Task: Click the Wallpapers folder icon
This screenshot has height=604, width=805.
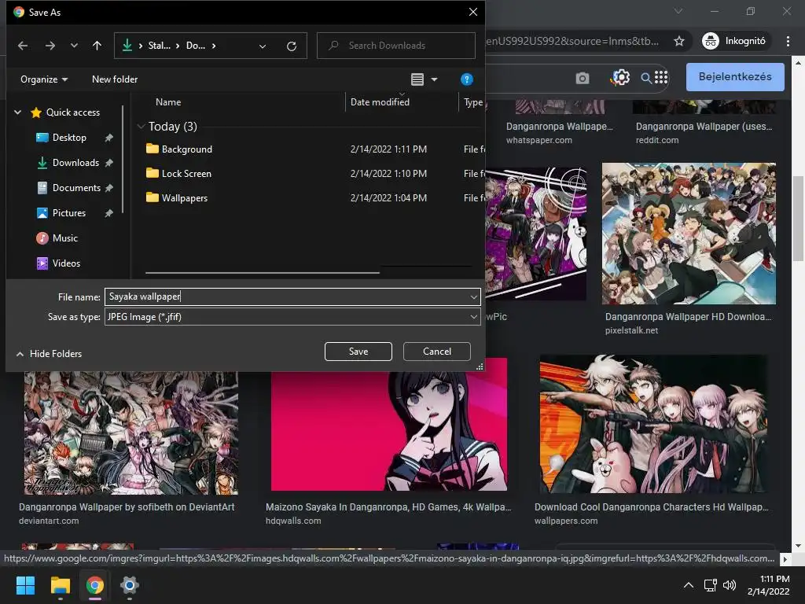Action: tap(152, 197)
